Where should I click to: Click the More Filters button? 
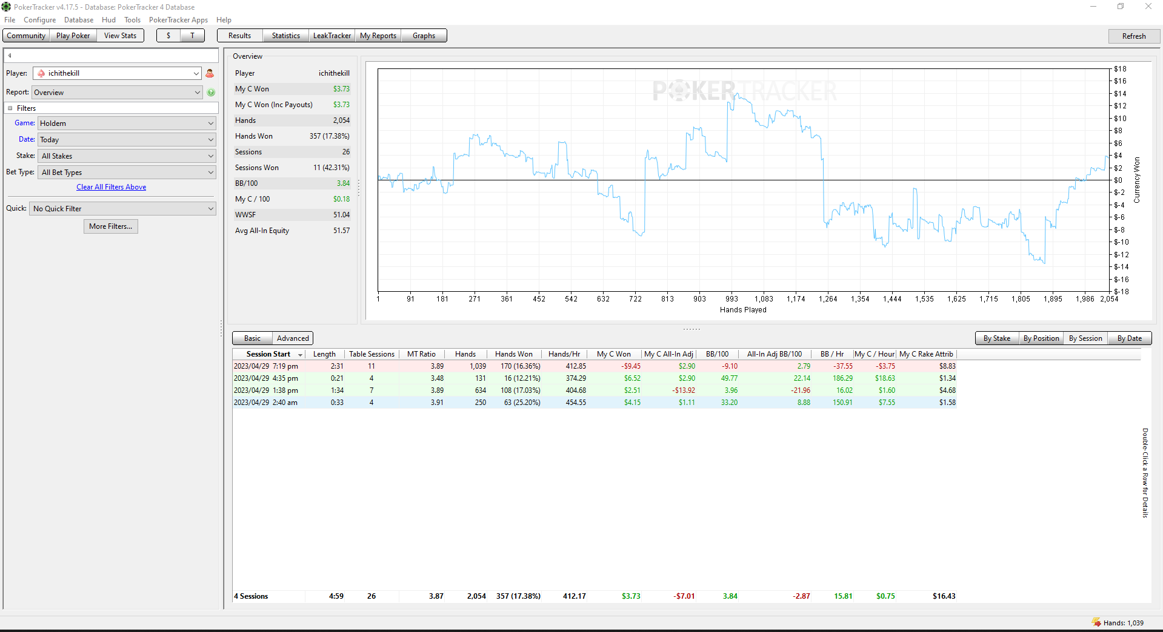111,226
